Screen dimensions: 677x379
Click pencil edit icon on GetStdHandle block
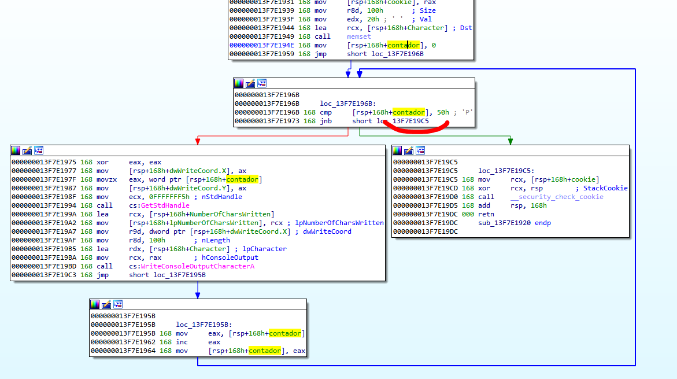pos(27,150)
